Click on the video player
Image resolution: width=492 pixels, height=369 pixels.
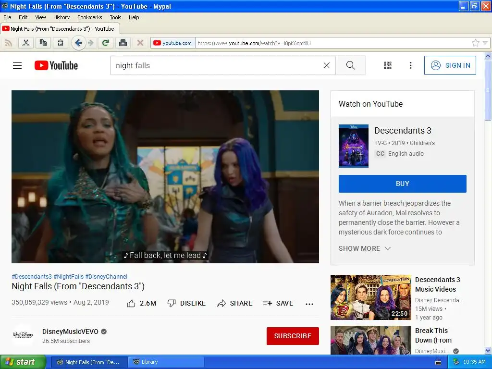click(x=165, y=177)
